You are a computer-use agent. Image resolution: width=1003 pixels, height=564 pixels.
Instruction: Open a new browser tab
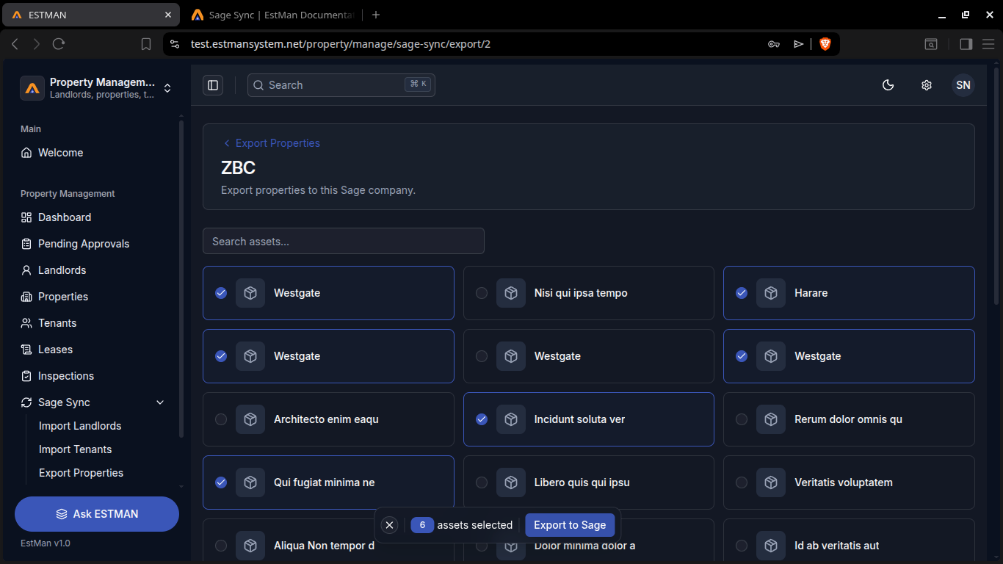click(376, 15)
